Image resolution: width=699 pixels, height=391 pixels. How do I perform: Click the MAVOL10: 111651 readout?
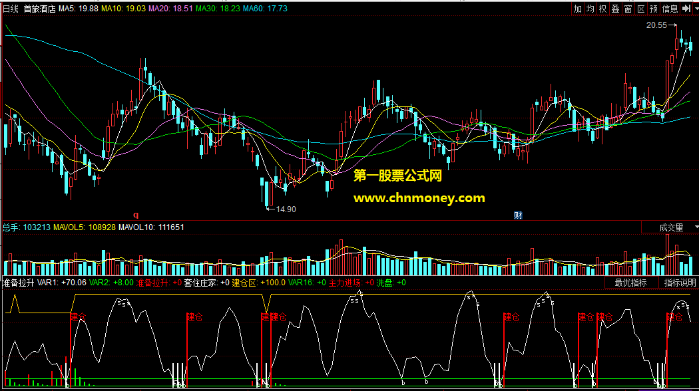point(151,227)
